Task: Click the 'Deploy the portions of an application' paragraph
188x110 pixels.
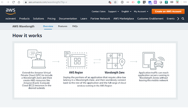Action: point(95,81)
